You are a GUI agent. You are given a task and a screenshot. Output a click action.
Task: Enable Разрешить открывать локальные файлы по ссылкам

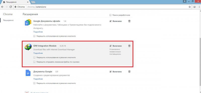coord(34,62)
